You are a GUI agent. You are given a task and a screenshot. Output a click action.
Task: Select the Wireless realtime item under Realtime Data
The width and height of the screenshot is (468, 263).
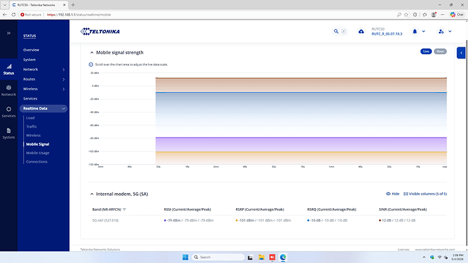point(33,136)
